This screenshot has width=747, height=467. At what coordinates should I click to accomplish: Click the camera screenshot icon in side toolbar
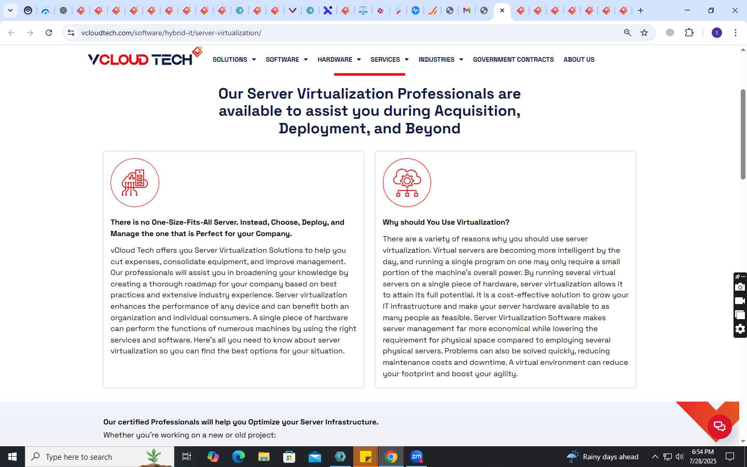(740, 287)
